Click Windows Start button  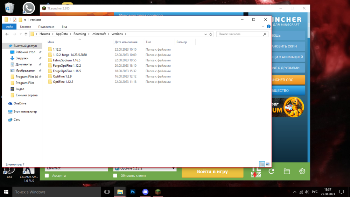click(x=6, y=192)
